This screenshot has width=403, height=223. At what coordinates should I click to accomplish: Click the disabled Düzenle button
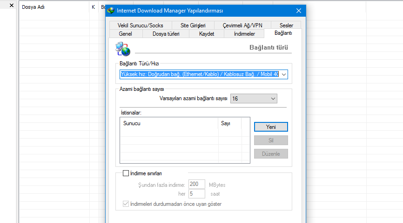point(271,154)
